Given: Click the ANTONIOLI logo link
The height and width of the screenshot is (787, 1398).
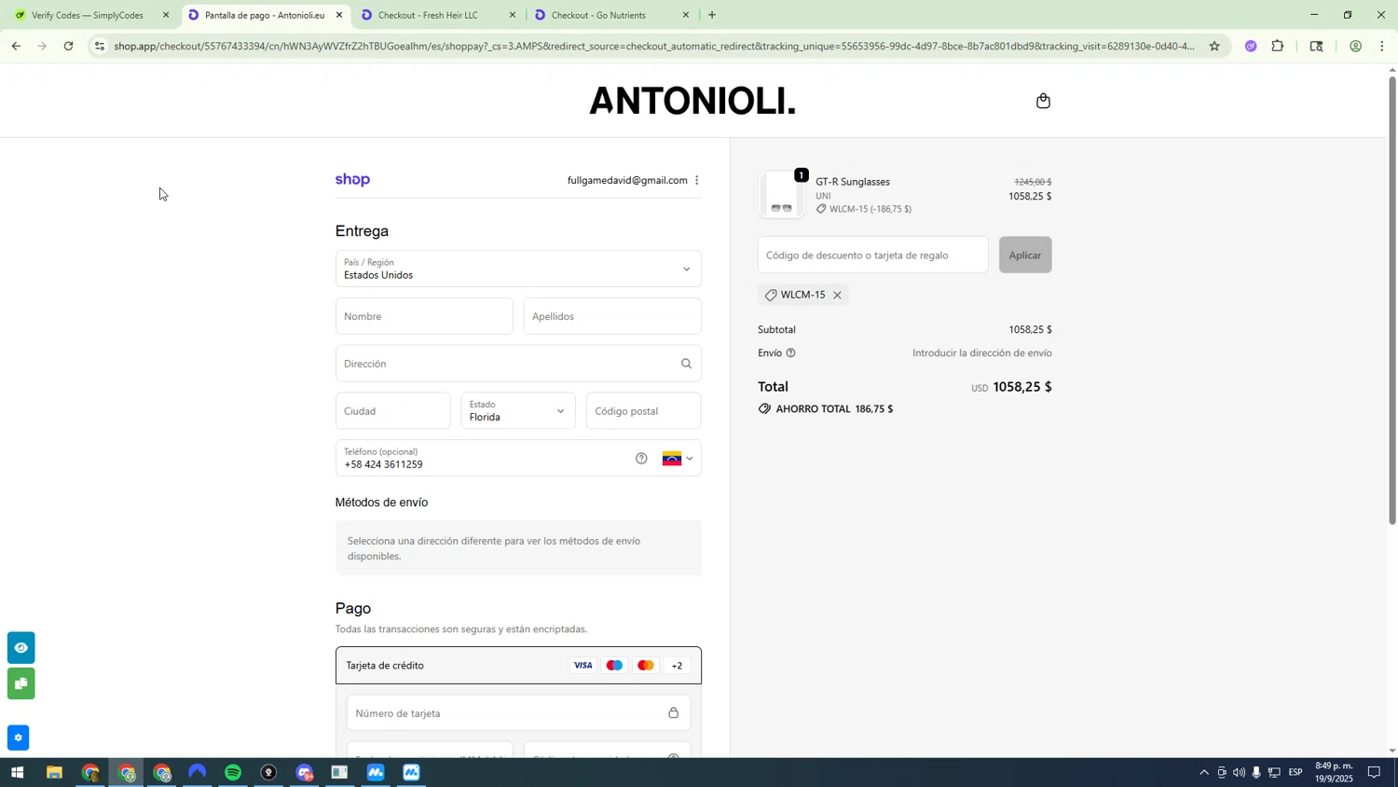Looking at the screenshot, I should [692, 102].
